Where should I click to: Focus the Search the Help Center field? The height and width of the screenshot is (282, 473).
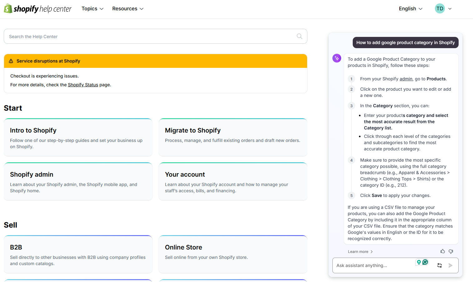point(156,36)
